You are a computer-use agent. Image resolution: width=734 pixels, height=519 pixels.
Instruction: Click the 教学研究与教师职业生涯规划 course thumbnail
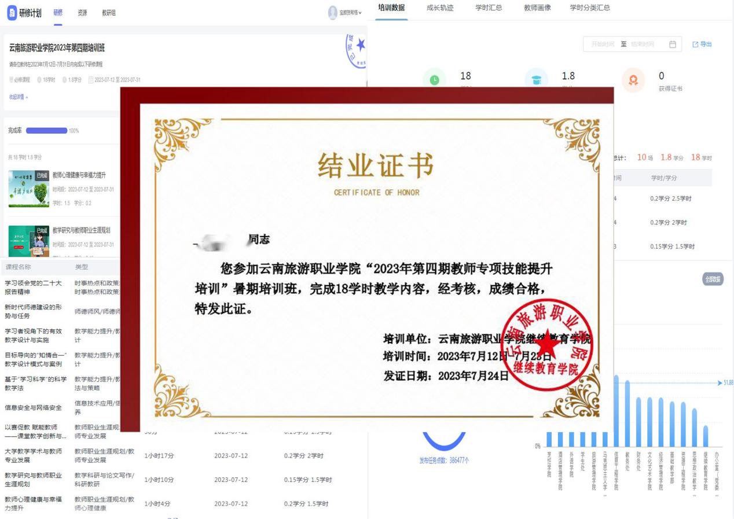tap(28, 241)
